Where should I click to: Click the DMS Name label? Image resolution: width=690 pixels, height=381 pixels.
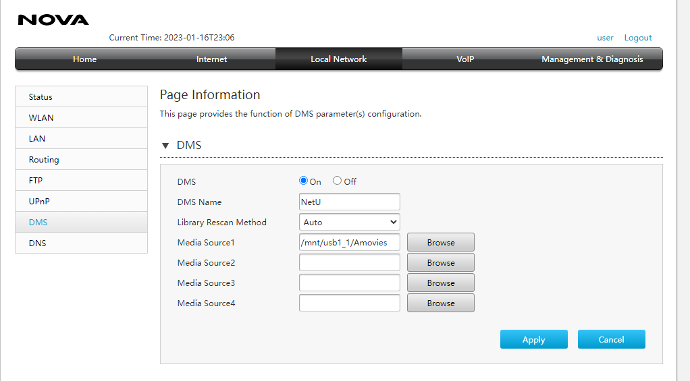[199, 202]
